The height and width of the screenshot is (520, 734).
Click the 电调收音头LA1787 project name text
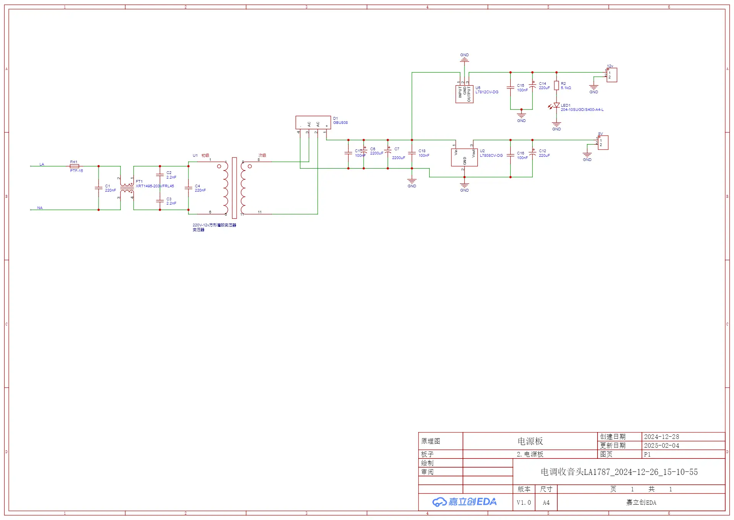pyautogui.click(x=619, y=472)
